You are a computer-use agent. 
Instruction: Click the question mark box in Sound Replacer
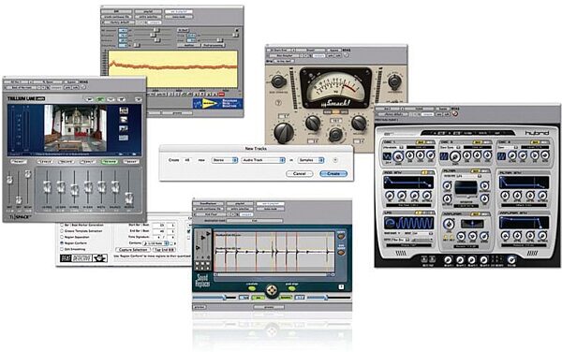341,286
